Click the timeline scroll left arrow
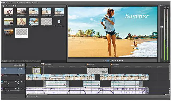The height and width of the screenshot is (101, 171). pyautogui.click(x=27, y=95)
